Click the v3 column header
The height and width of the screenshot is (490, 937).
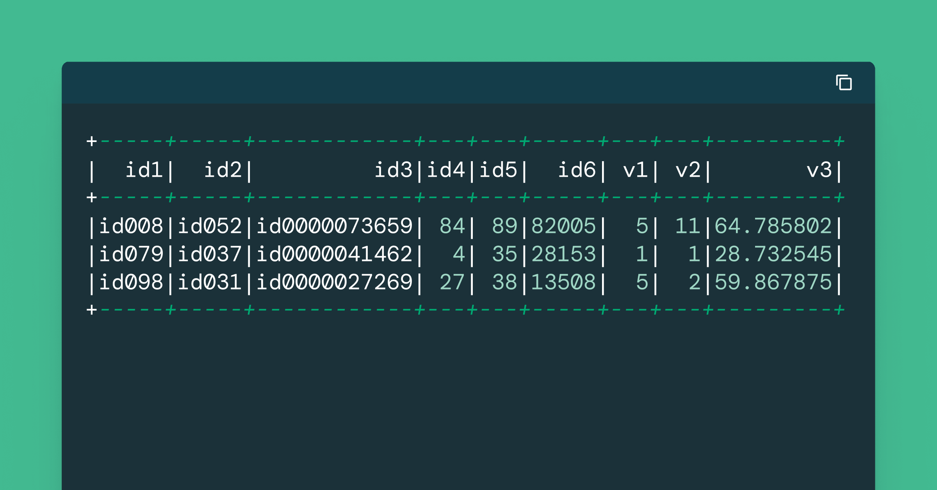coord(819,170)
